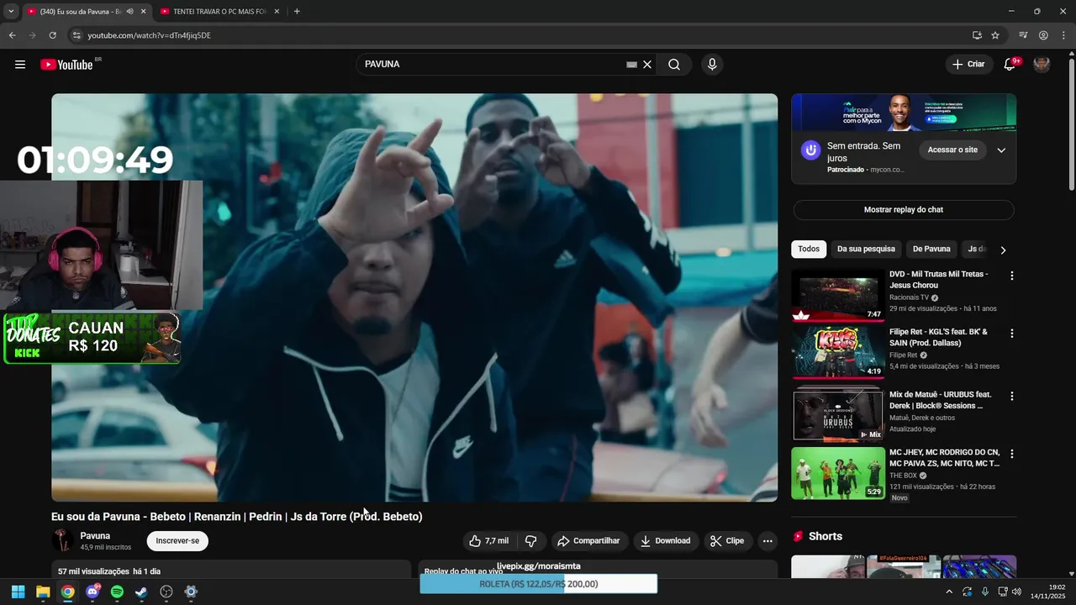The width and height of the screenshot is (1076, 605).
Task: Open the Mycon ad banner image
Action: pyautogui.click(x=904, y=113)
